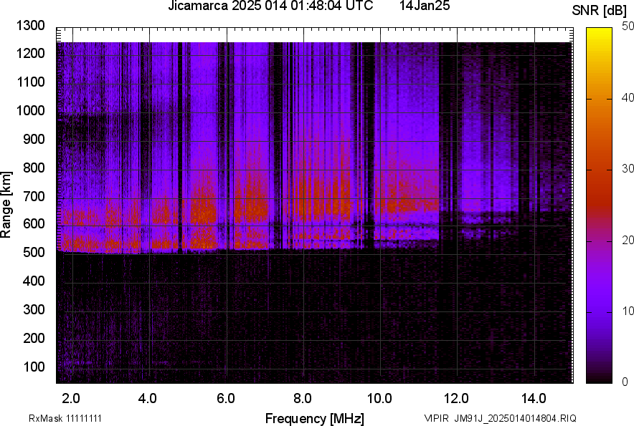
Task: Click the date label '14Jan25'
Action: coord(425,6)
